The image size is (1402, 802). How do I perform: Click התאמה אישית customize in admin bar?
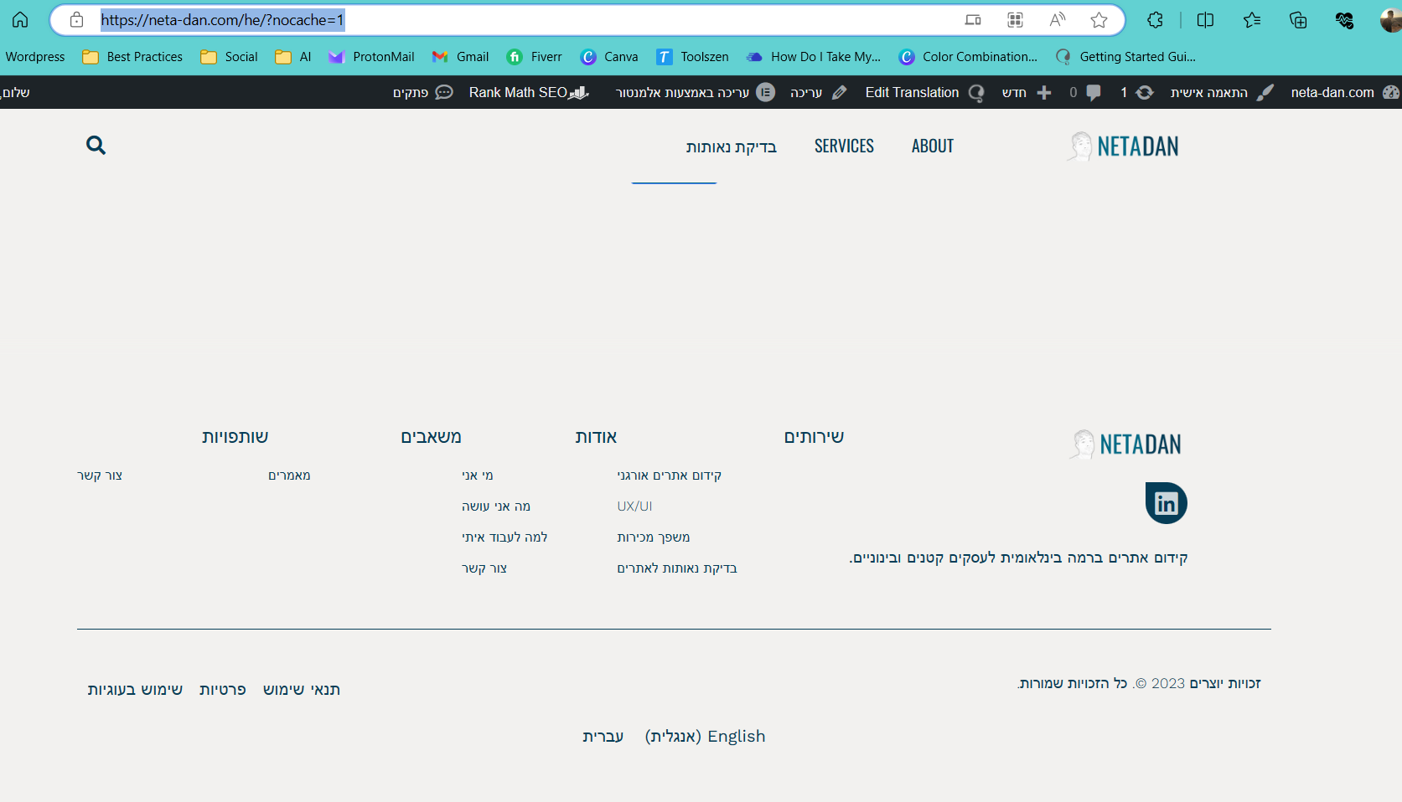point(1222,92)
